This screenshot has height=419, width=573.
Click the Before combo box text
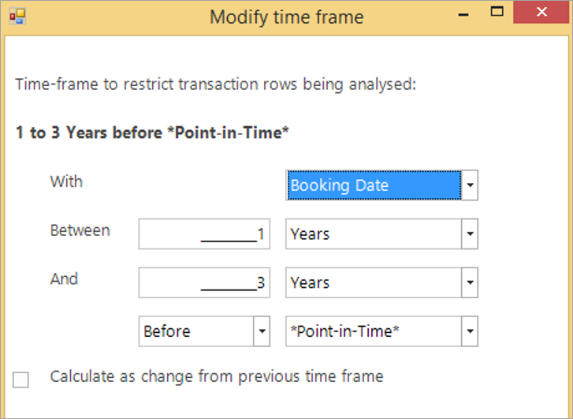167,331
